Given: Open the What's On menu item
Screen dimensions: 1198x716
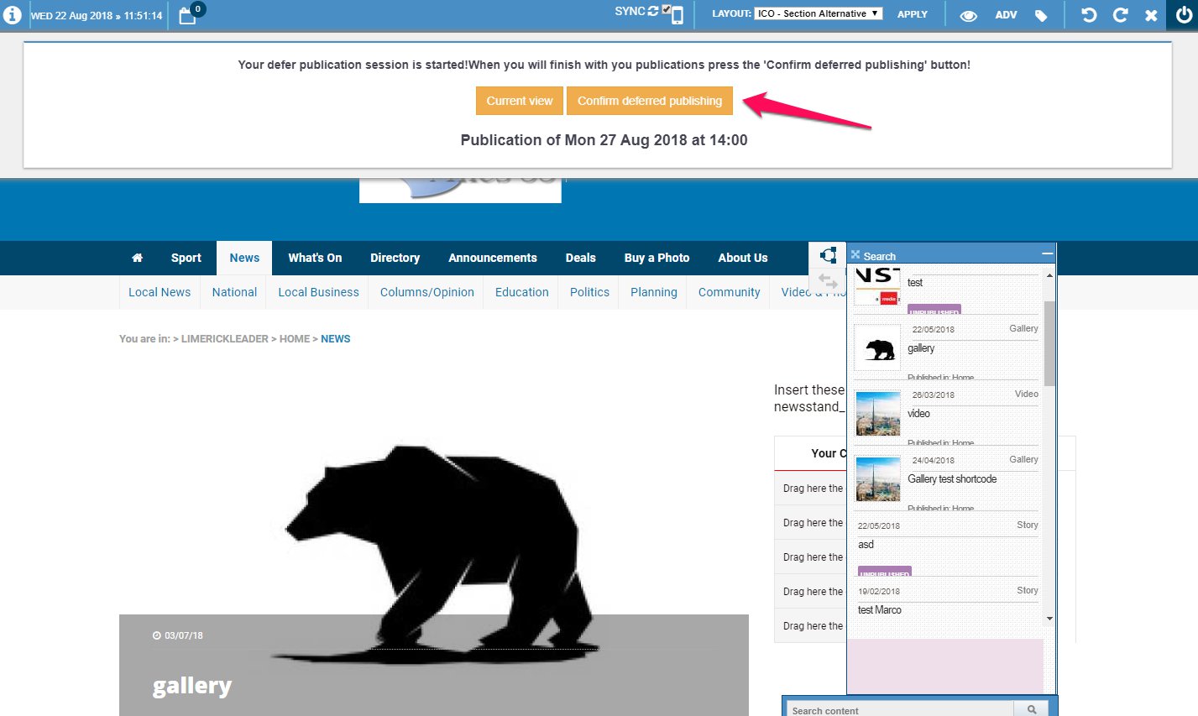Looking at the screenshot, I should (x=315, y=258).
